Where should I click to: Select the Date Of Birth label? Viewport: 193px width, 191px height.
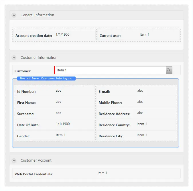pyautogui.click(x=28, y=125)
